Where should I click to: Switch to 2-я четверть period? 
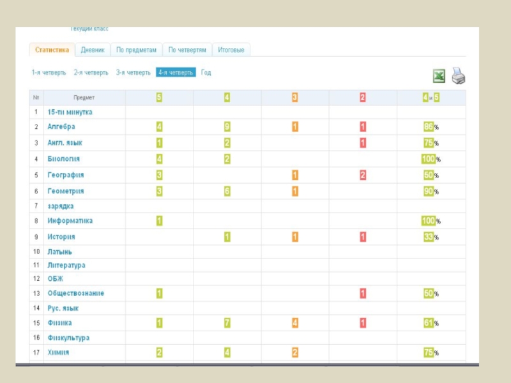point(91,73)
